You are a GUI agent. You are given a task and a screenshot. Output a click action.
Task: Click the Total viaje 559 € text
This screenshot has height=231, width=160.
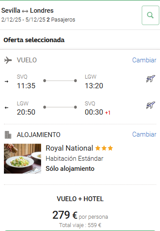click(80, 225)
